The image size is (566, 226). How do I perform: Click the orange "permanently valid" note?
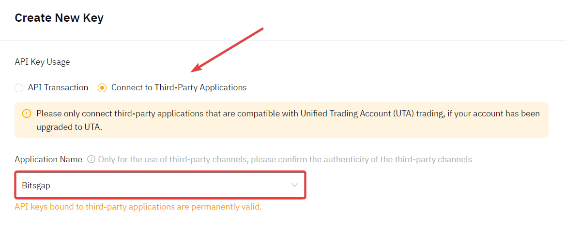(138, 207)
